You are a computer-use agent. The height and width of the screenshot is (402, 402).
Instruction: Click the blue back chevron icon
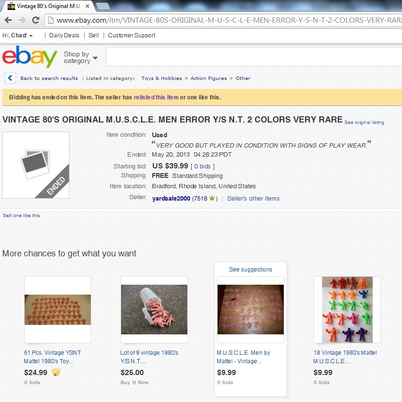[x=10, y=78]
